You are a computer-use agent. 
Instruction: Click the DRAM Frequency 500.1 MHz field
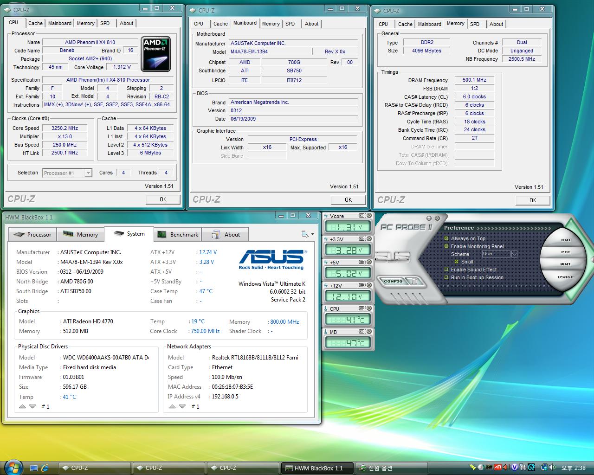point(474,80)
